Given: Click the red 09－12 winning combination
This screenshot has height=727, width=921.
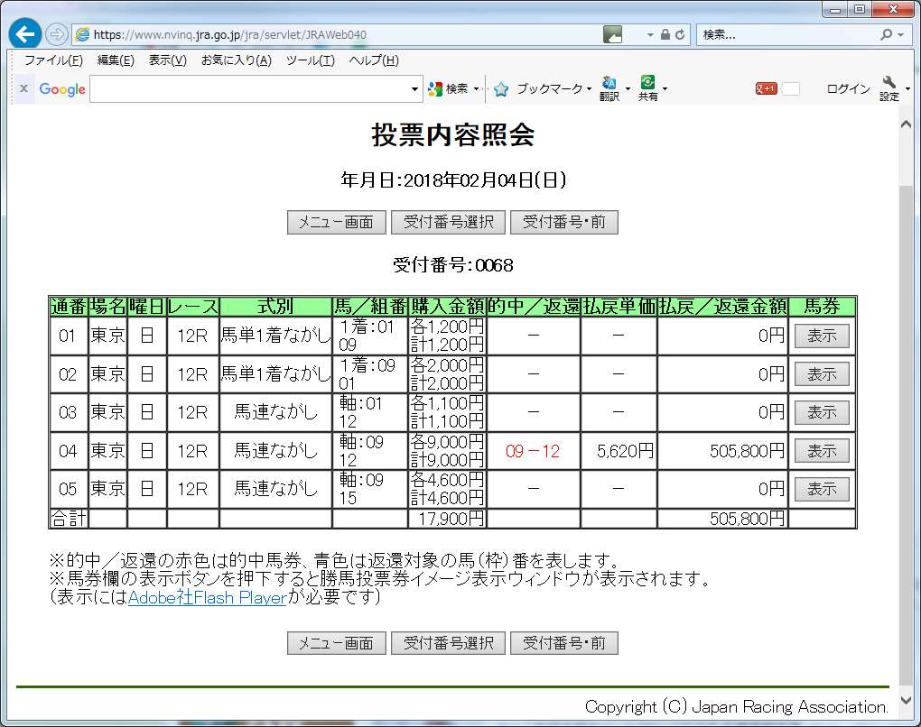Looking at the screenshot, I should [533, 451].
